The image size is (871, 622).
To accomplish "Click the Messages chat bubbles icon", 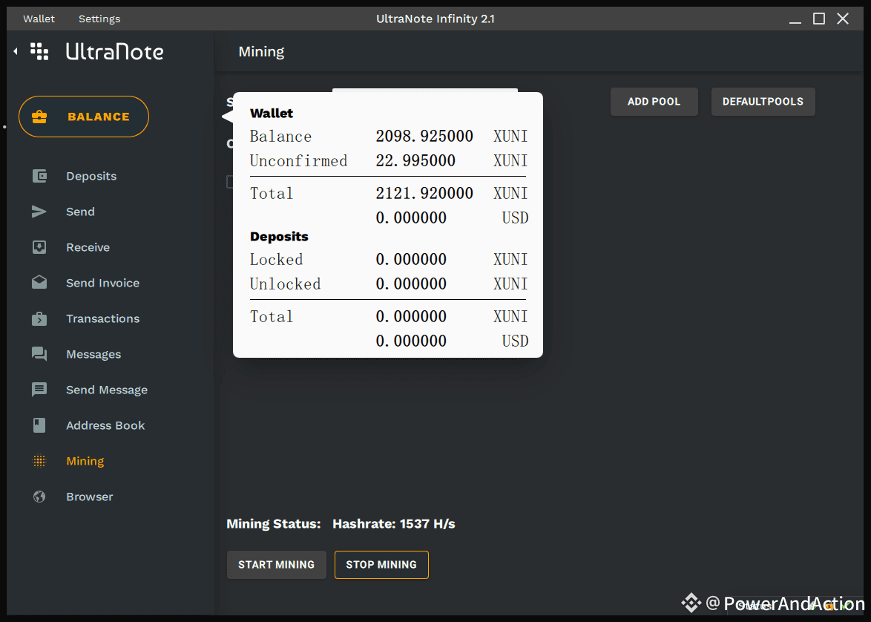I will click(39, 354).
